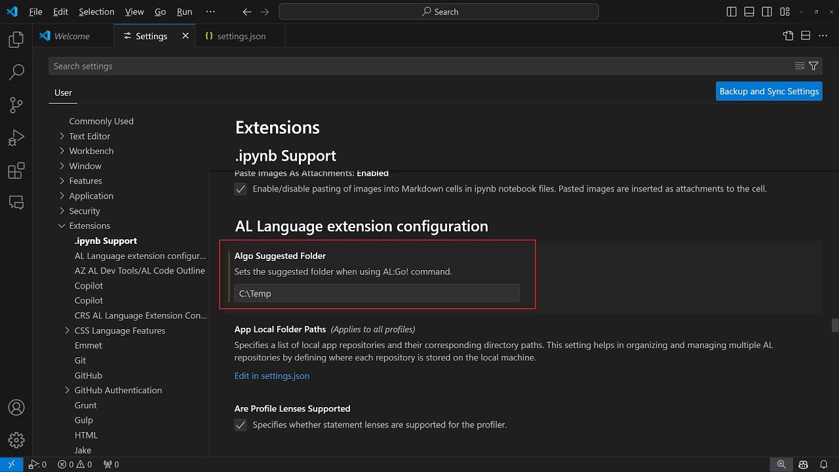Click the filter settings funnel icon

[813, 66]
